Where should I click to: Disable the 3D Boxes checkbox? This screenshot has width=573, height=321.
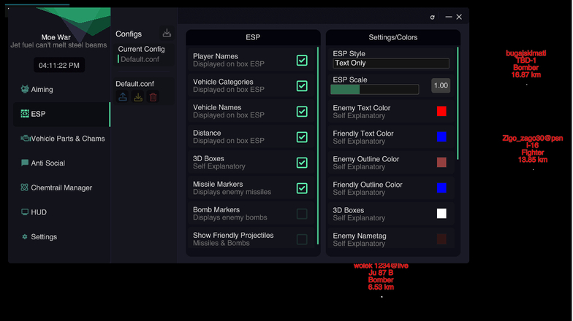302,163
